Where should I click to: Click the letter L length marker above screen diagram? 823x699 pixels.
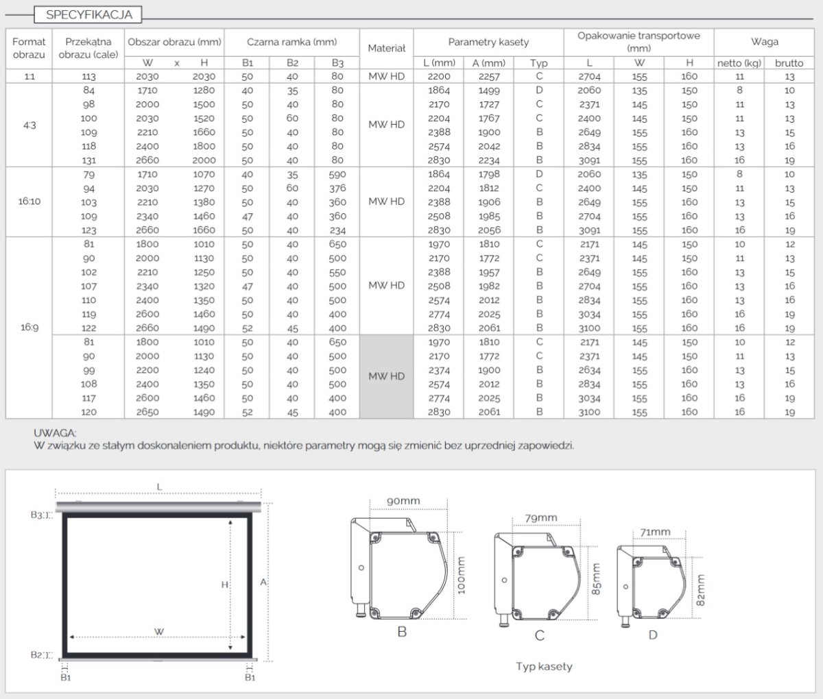point(159,487)
